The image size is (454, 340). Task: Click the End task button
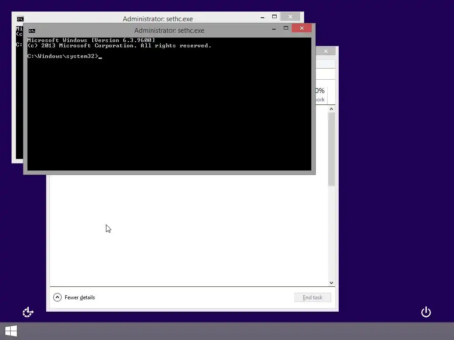(313, 297)
